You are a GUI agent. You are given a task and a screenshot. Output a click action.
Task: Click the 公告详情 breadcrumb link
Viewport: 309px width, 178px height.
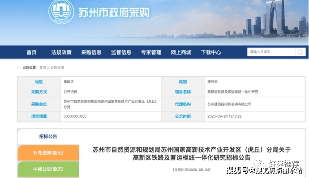tap(57, 68)
